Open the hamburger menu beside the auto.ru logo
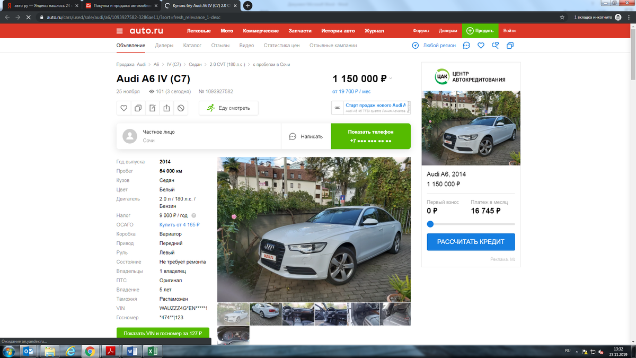This screenshot has width=636, height=358. tap(119, 31)
